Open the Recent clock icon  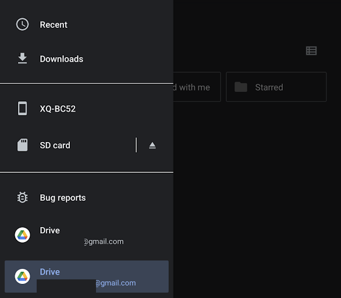click(22, 24)
